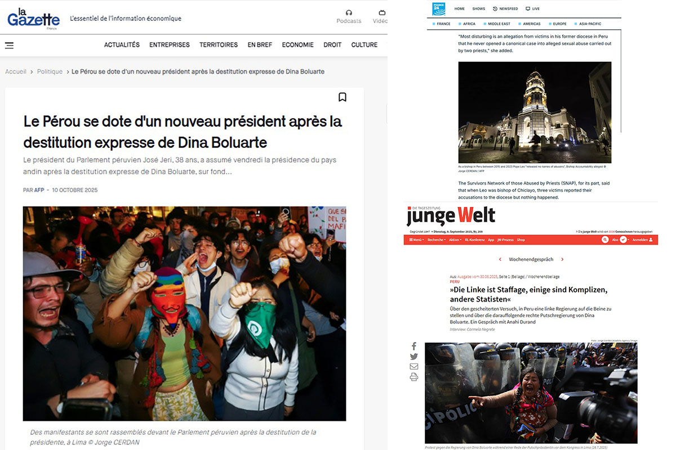
Task: Open the Podcasts headphones icon
Action: click(349, 12)
